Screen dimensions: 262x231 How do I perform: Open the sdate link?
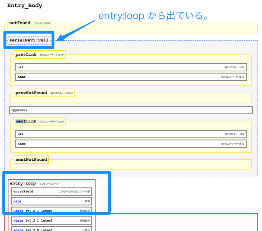click(18, 229)
